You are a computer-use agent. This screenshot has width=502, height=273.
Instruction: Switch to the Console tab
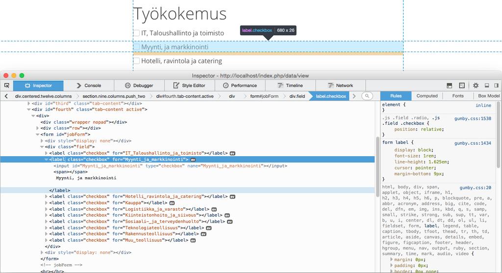(x=89, y=85)
